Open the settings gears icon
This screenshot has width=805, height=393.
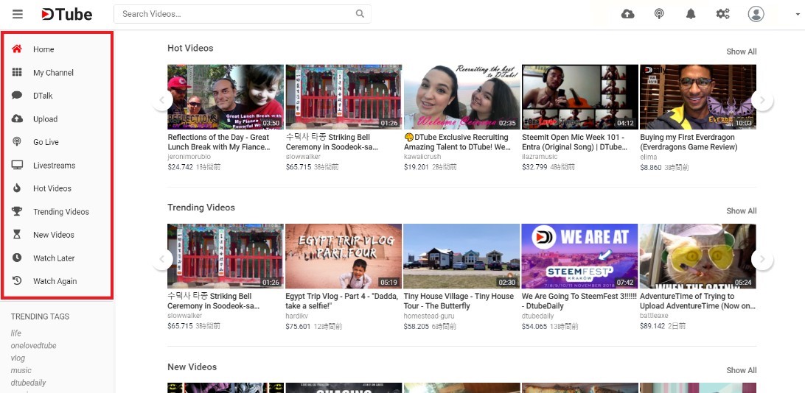[x=723, y=14]
